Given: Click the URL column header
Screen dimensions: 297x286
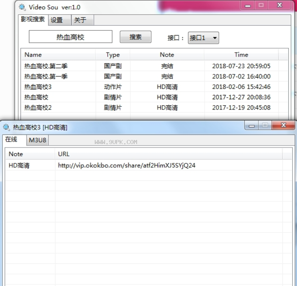Looking at the screenshot, I should click(x=169, y=154).
